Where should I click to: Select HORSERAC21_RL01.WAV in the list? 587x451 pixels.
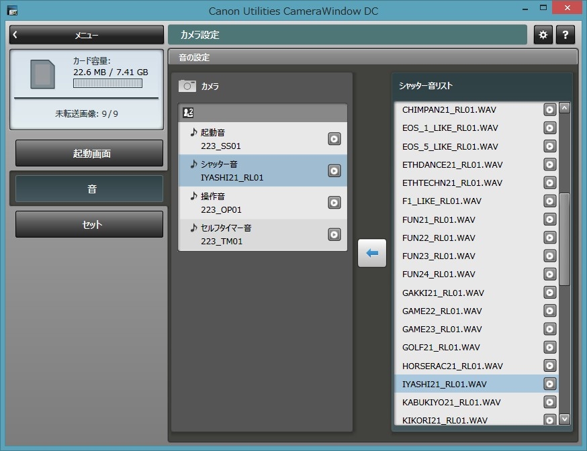476,366
